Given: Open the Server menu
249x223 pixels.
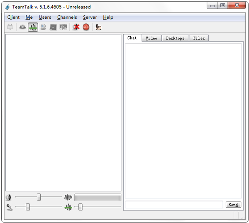Looking at the screenshot, I should tap(90, 17).
